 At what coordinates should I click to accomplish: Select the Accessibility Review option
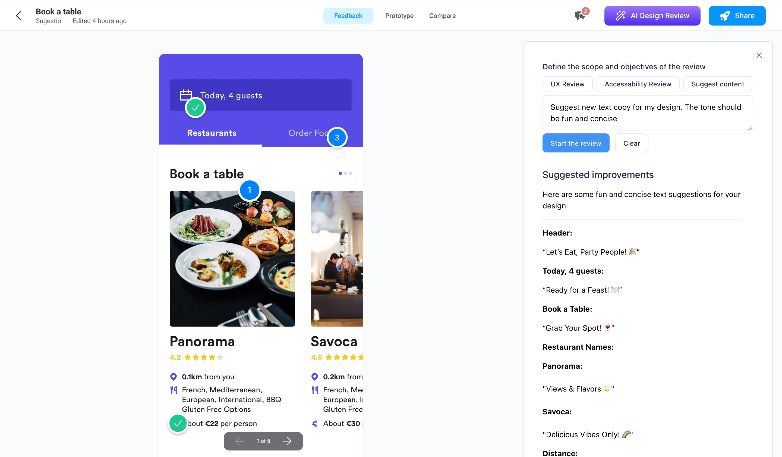pos(638,84)
